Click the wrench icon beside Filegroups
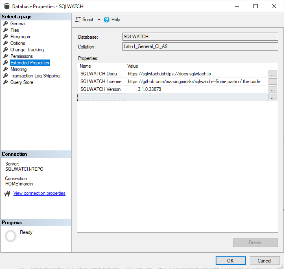Screen dimensions: 284x269 (6, 36)
